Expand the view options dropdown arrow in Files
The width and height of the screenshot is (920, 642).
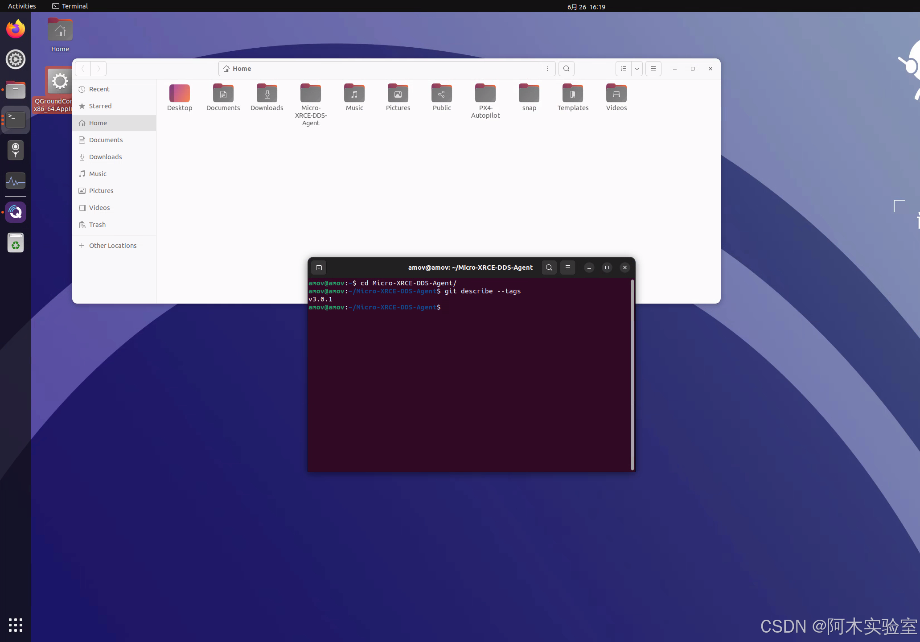tap(637, 69)
